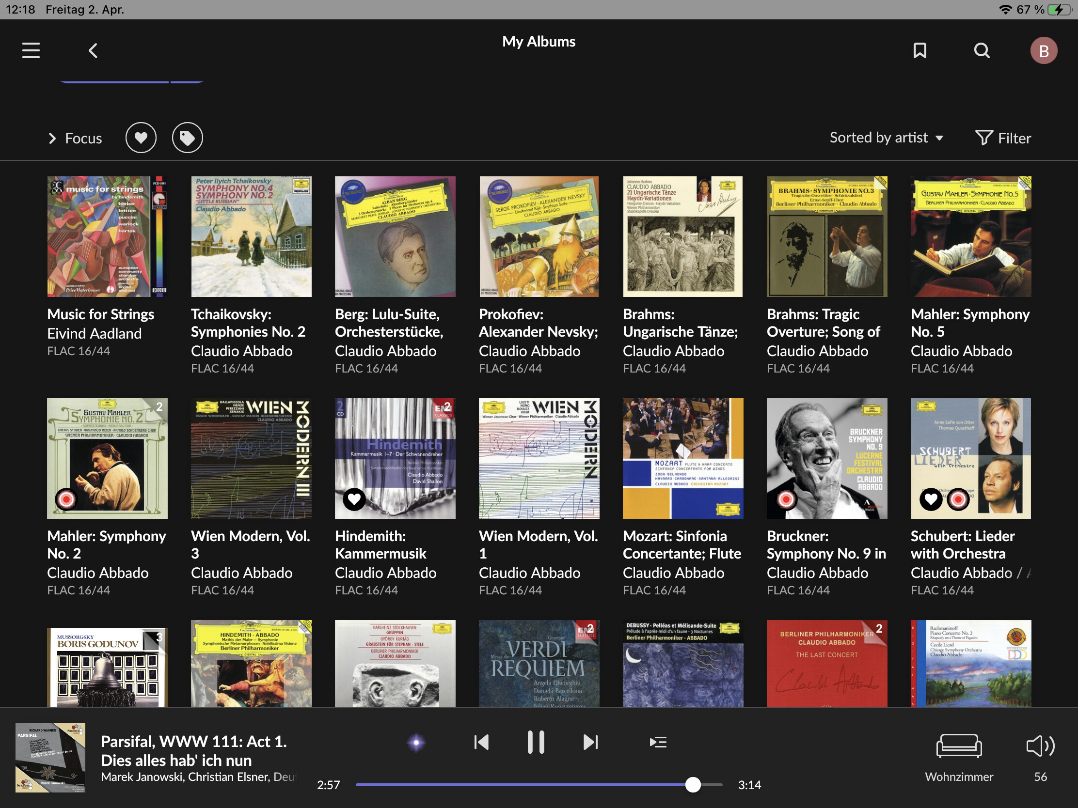
Task: Open the volume control speaker icon
Action: [1041, 746]
